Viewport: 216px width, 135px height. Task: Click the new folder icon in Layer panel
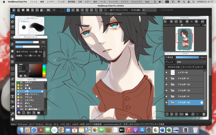pyautogui.click(x=187, y=114)
